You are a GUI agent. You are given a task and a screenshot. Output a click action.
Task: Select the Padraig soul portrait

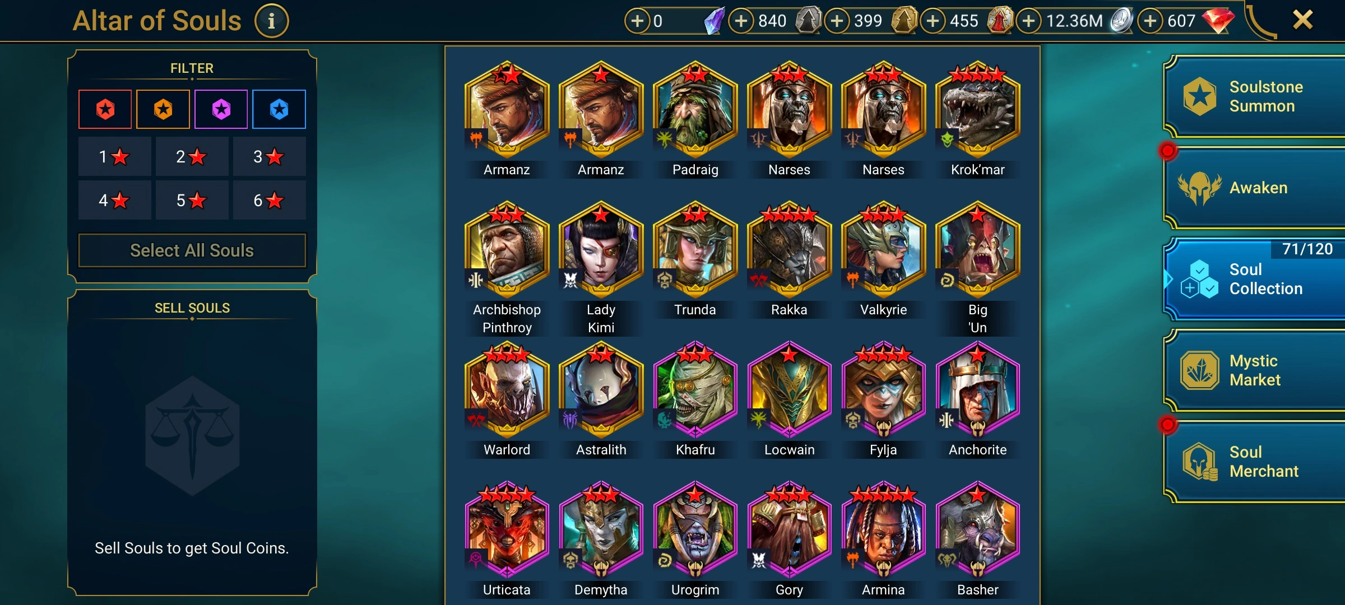tap(695, 110)
